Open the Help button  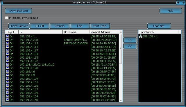click(171, 11)
